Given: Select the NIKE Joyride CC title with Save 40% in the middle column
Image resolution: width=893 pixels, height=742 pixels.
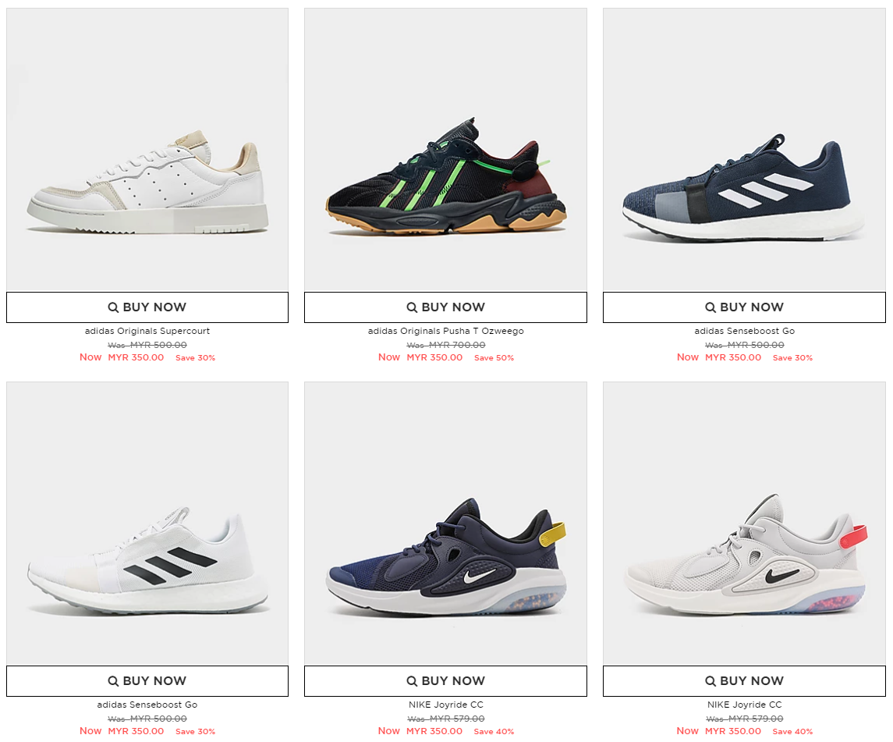Looking at the screenshot, I should coord(445,705).
